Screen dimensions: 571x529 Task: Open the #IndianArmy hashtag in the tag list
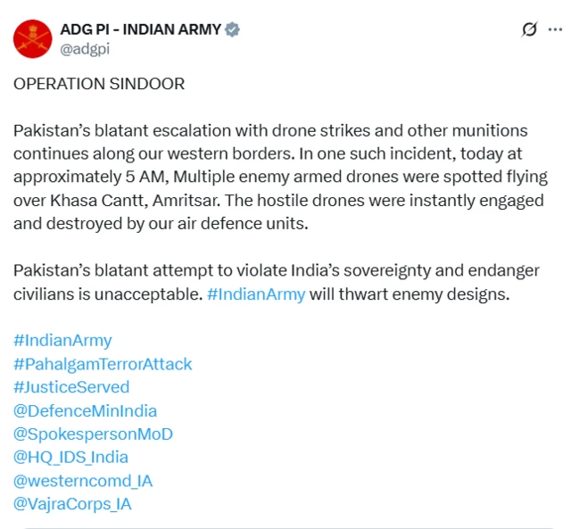[x=62, y=341]
